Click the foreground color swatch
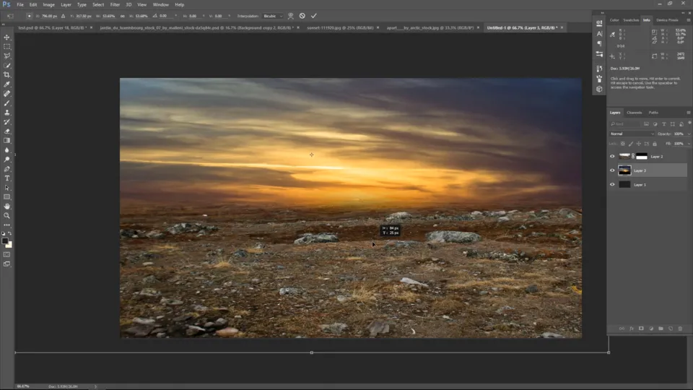693x390 pixels. 5,241
